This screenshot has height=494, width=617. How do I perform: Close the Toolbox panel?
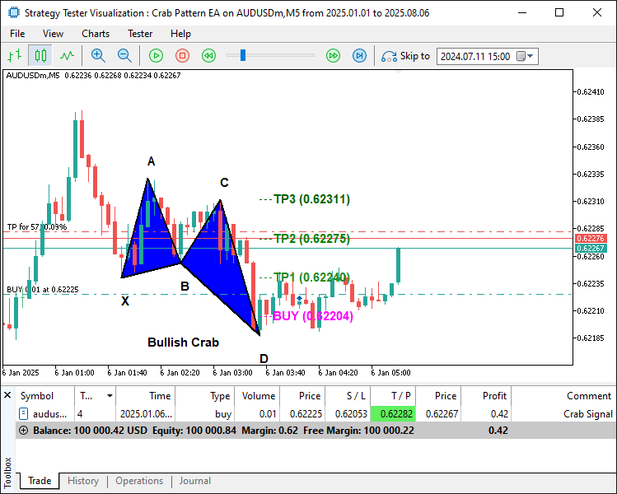[x=7, y=395]
